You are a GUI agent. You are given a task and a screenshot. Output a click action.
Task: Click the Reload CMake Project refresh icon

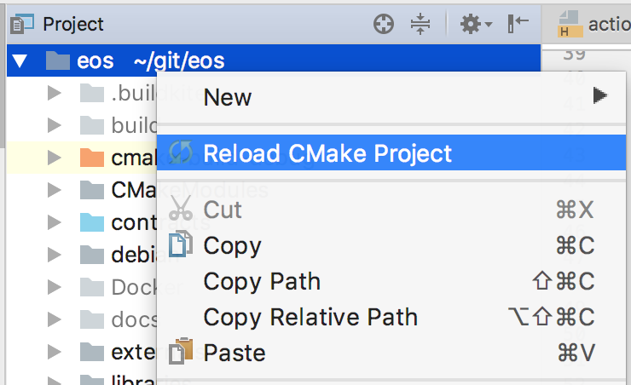pos(180,152)
